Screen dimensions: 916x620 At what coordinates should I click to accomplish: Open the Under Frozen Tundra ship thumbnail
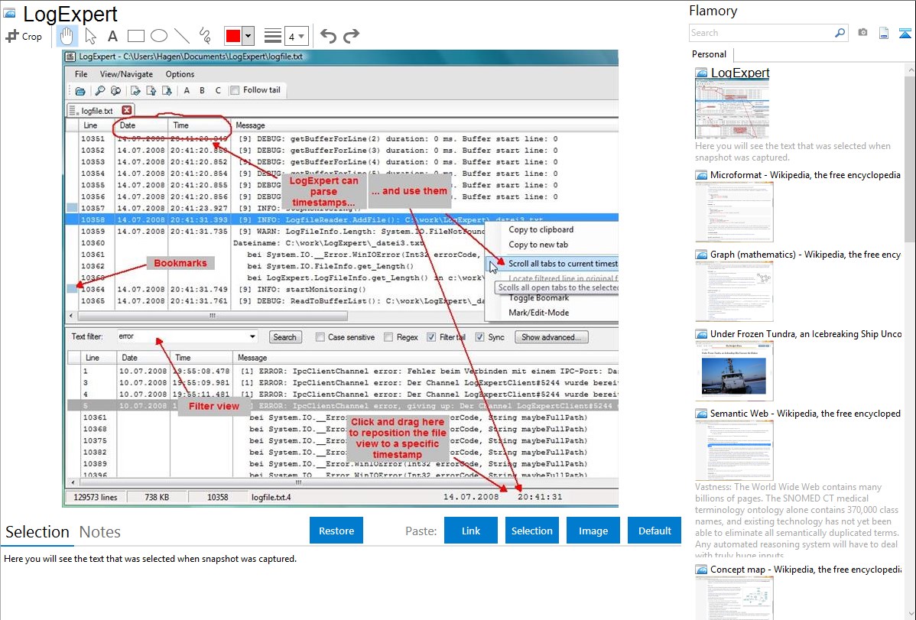point(734,371)
